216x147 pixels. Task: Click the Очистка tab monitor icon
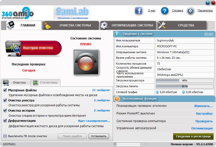tap(6, 82)
